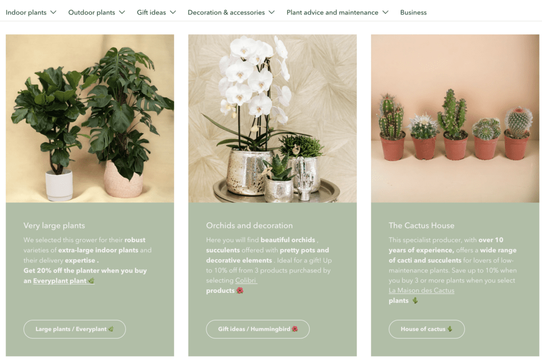Screen dimensions: 542x359
Task: Click the House of cactus button
Action: [427, 329]
